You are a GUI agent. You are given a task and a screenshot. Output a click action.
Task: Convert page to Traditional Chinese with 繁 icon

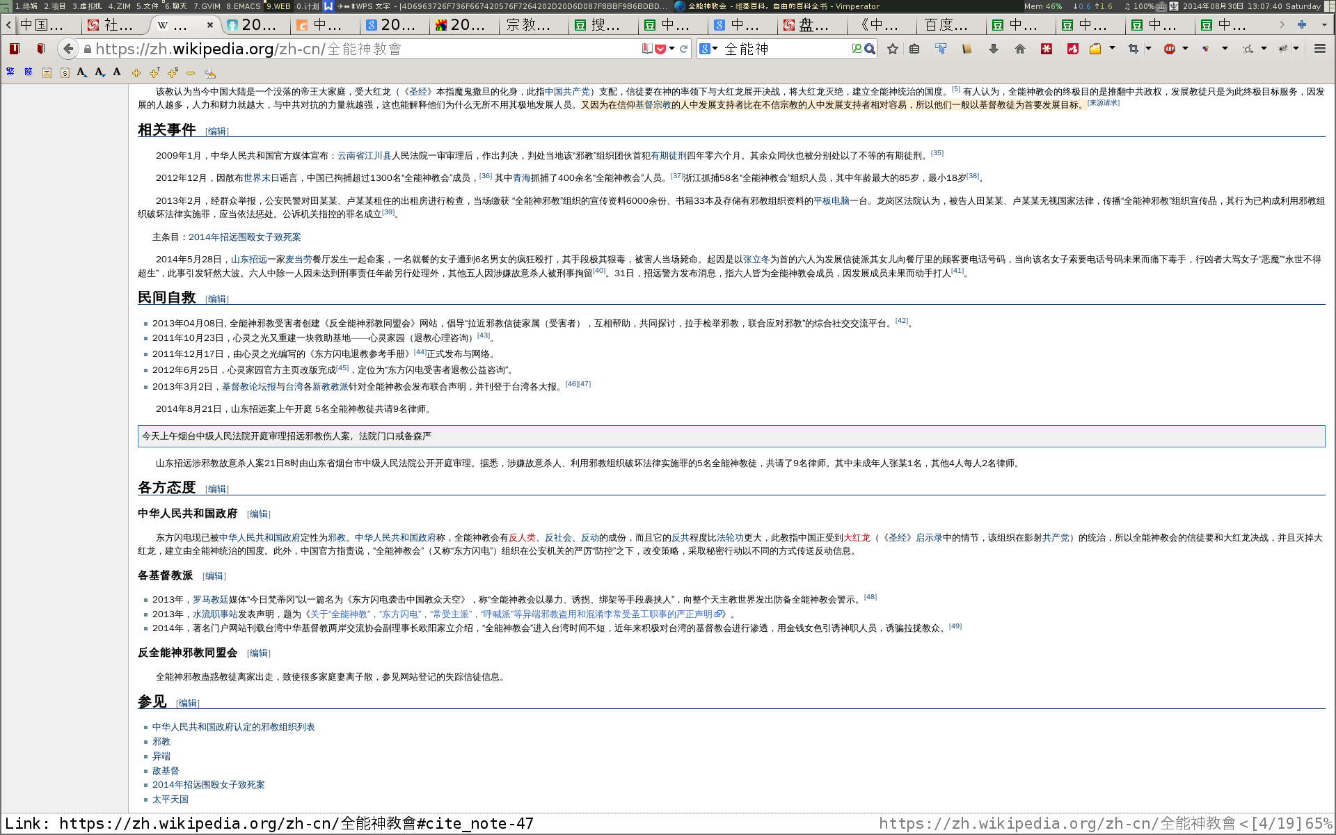11,72
